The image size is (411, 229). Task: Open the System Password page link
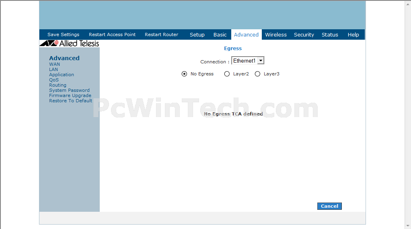click(69, 90)
